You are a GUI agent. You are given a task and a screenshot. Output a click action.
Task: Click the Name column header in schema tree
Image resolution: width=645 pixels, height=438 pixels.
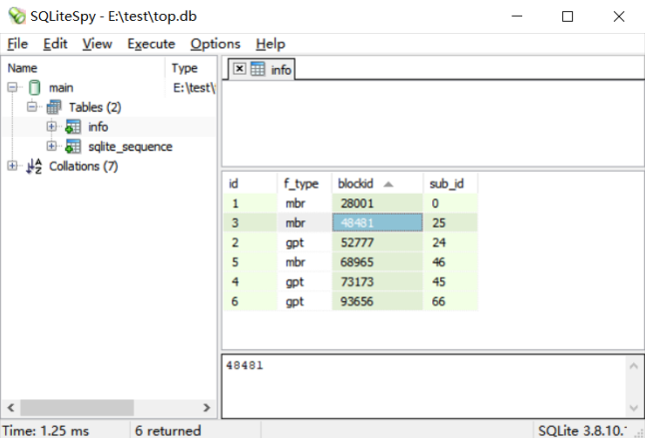click(x=84, y=68)
